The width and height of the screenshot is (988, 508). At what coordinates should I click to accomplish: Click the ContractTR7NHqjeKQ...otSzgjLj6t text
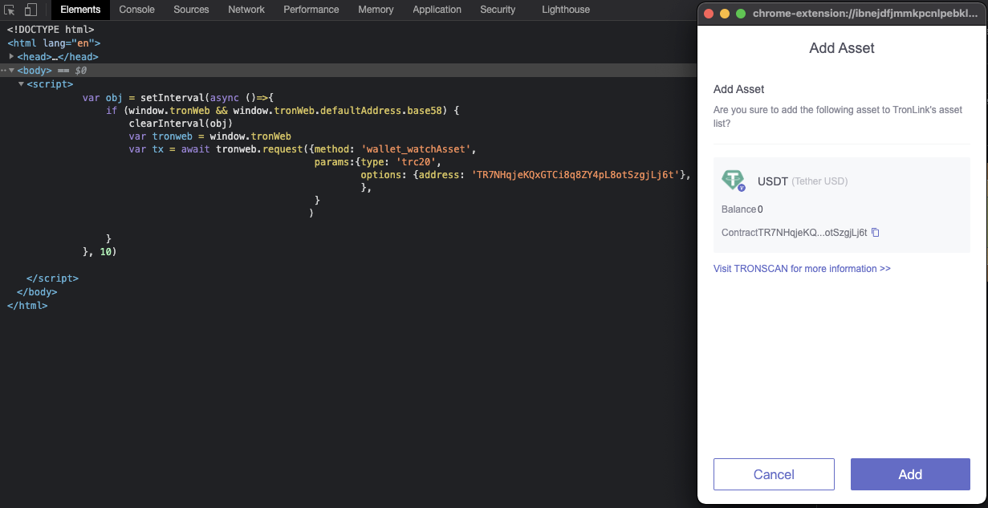tap(795, 233)
